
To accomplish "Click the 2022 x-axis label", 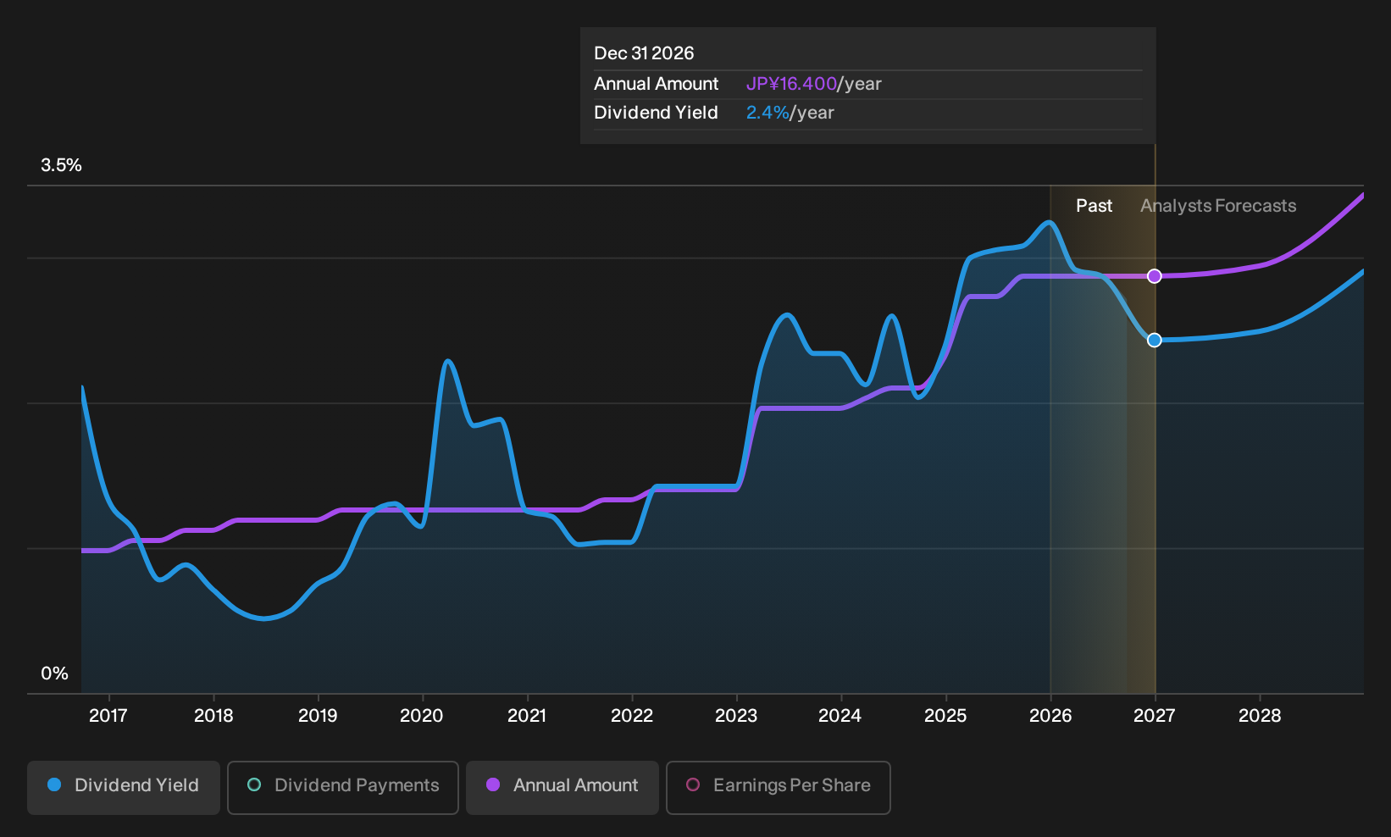I will 632,716.
